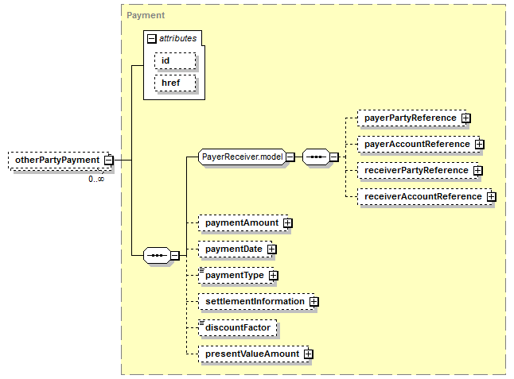This screenshot has height=379, width=514.
Task: Expand payerPartyReference element
Action: tap(465, 118)
